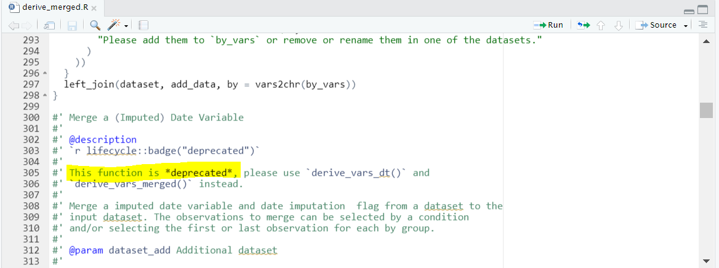Click the R file icon on tab
719x268 pixels.
(x=15, y=8)
